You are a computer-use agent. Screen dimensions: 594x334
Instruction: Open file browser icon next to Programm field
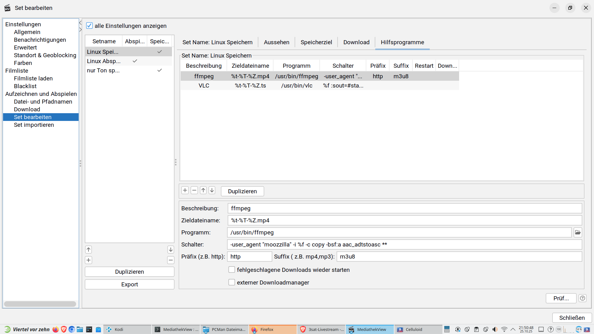point(578,233)
